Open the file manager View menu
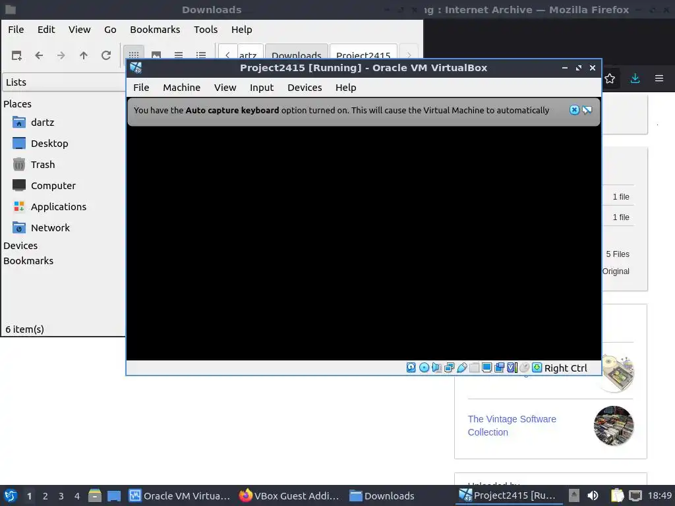This screenshot has height=506, width=675. [x=80, y=29]
